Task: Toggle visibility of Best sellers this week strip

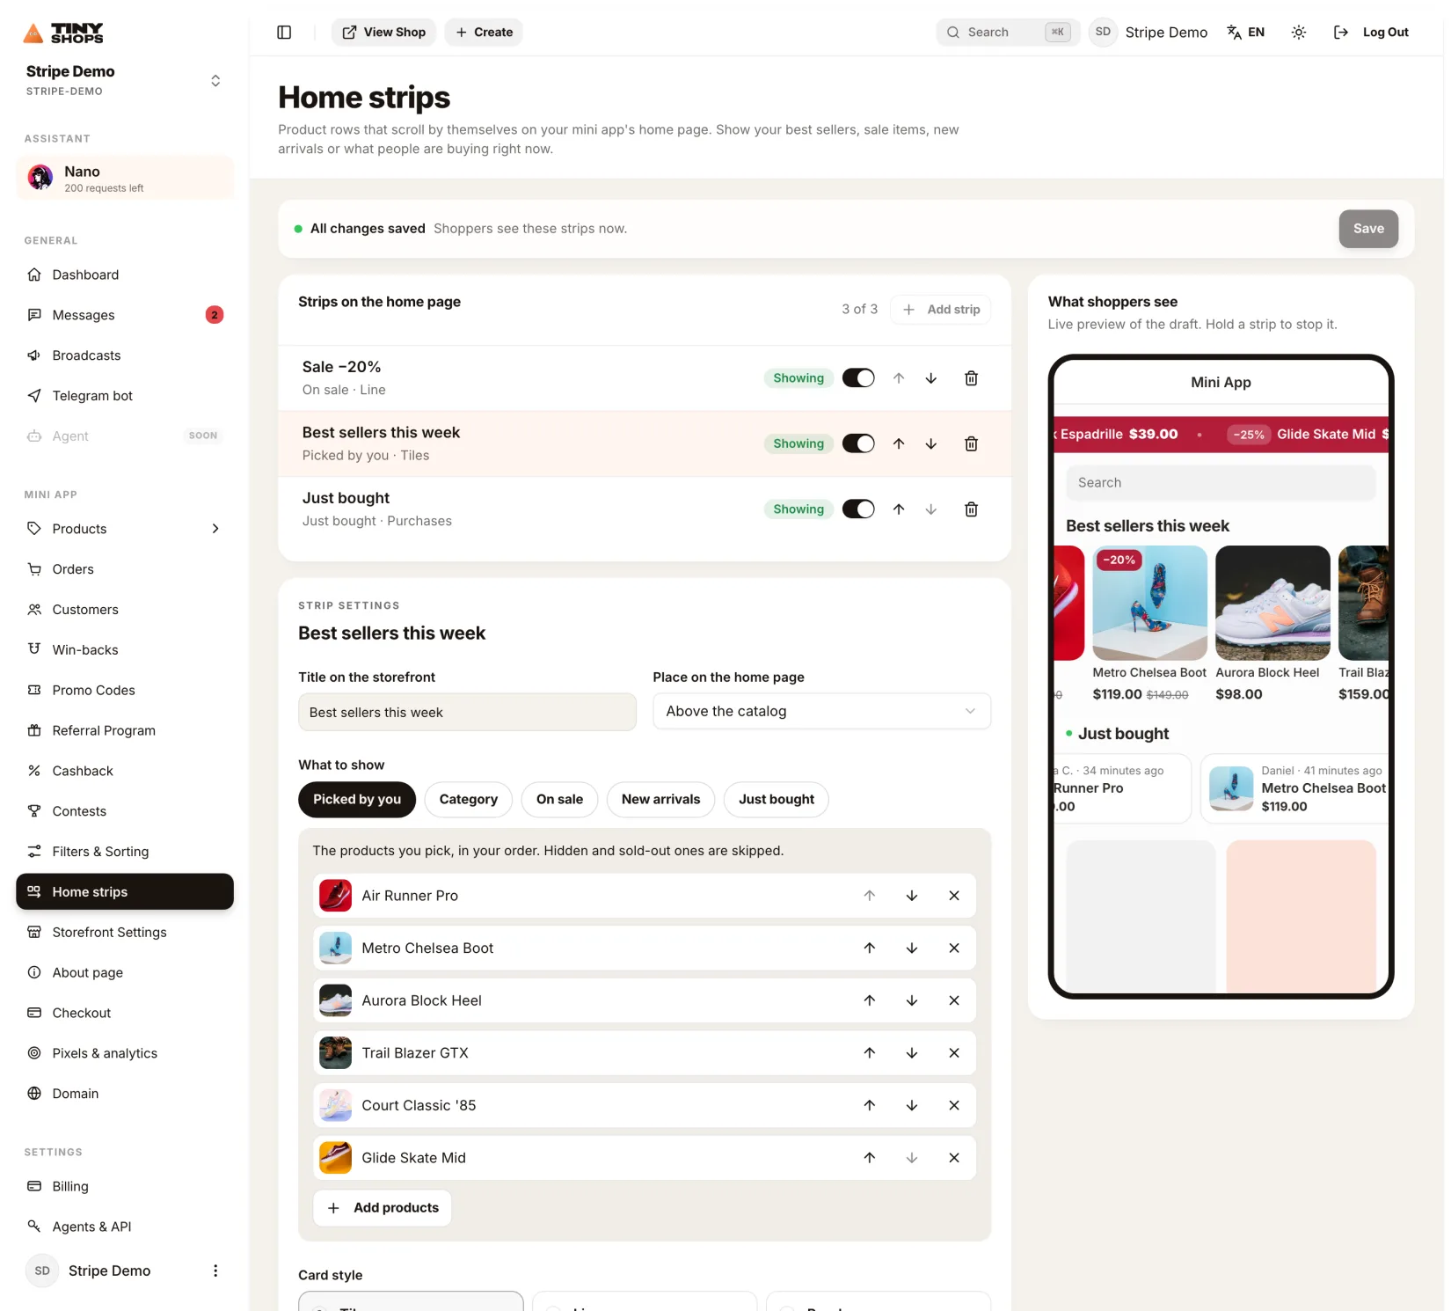Action: (858, 443)
